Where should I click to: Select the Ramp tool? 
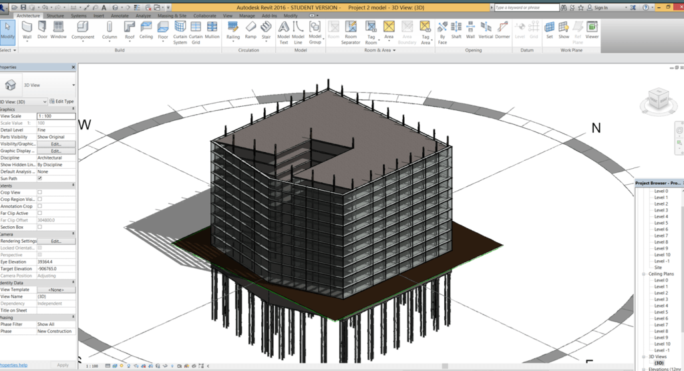250,31
